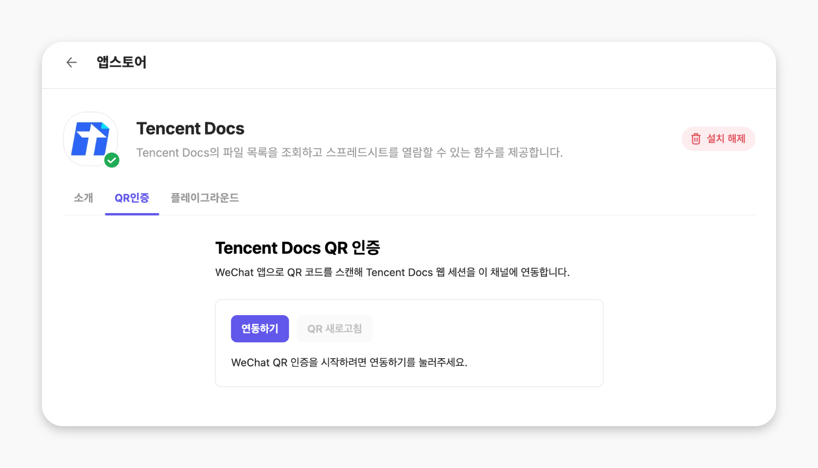Click the green verified checkmark badge

[x=112, y=160]
